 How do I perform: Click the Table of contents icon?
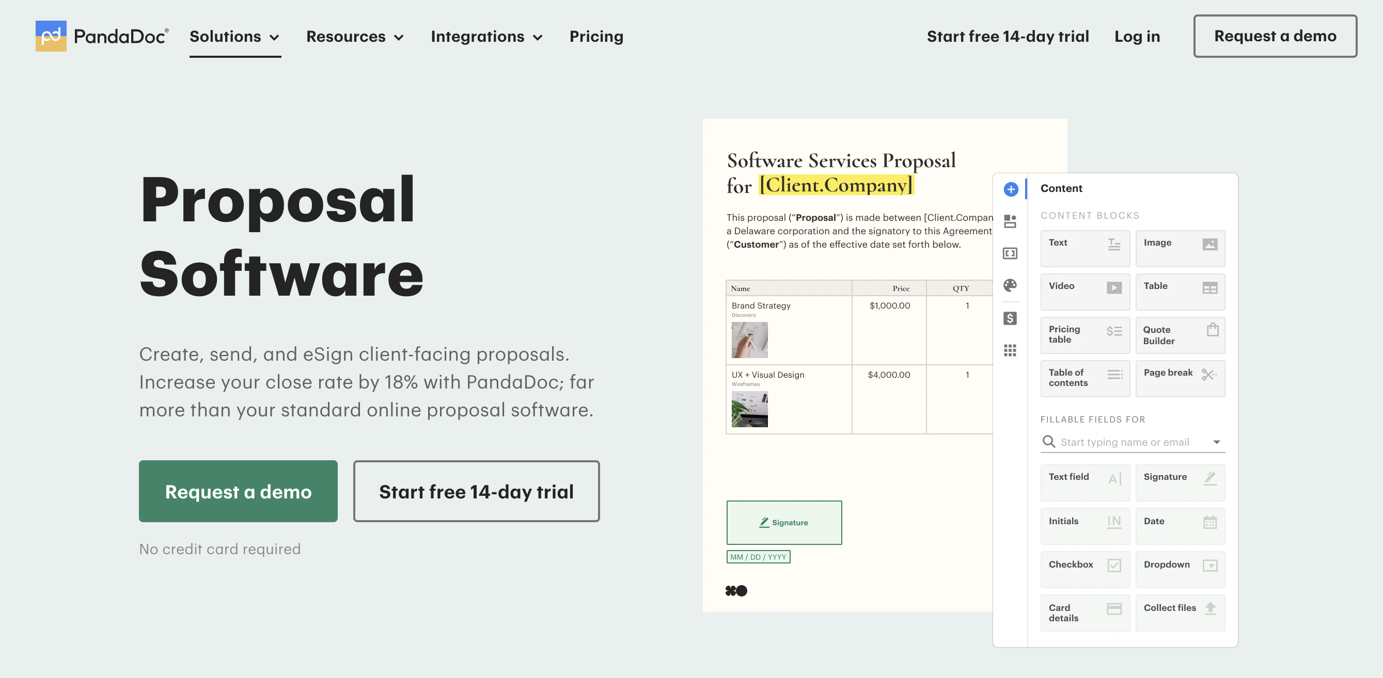[1113, 374]
